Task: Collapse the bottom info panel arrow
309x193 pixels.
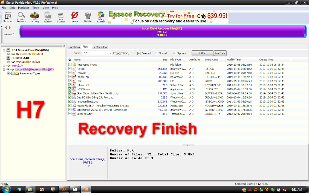Action: (x=187, y=145)
